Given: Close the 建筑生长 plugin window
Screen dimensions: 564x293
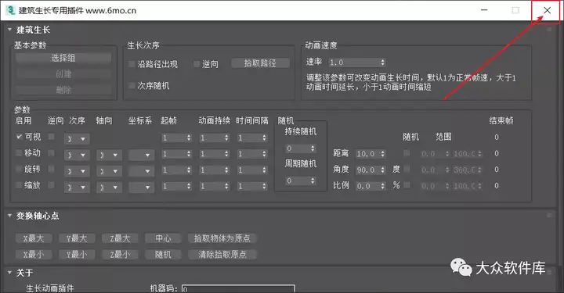Looking at the screenshot, I should click(x=547, y=10).
